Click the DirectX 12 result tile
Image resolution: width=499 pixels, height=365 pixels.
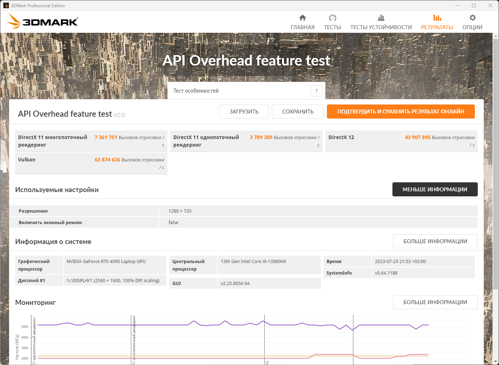[401, 141]
